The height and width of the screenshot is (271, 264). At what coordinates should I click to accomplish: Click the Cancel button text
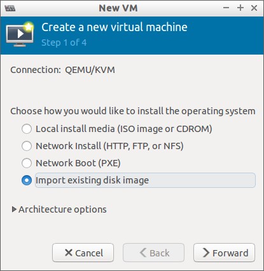tap(89, 253)
